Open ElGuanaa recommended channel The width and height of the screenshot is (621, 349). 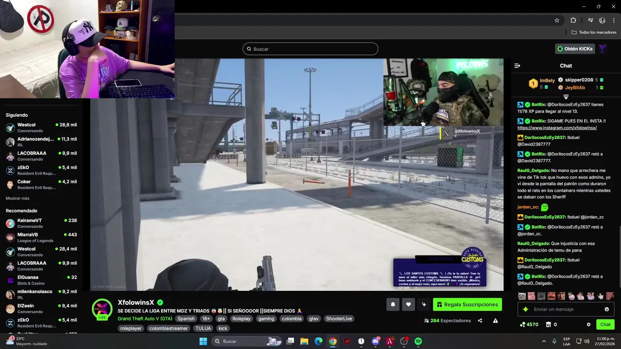(x=41, y=280)
